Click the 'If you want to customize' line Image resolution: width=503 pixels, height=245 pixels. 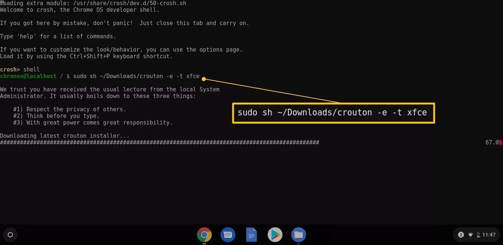(121, 50)
